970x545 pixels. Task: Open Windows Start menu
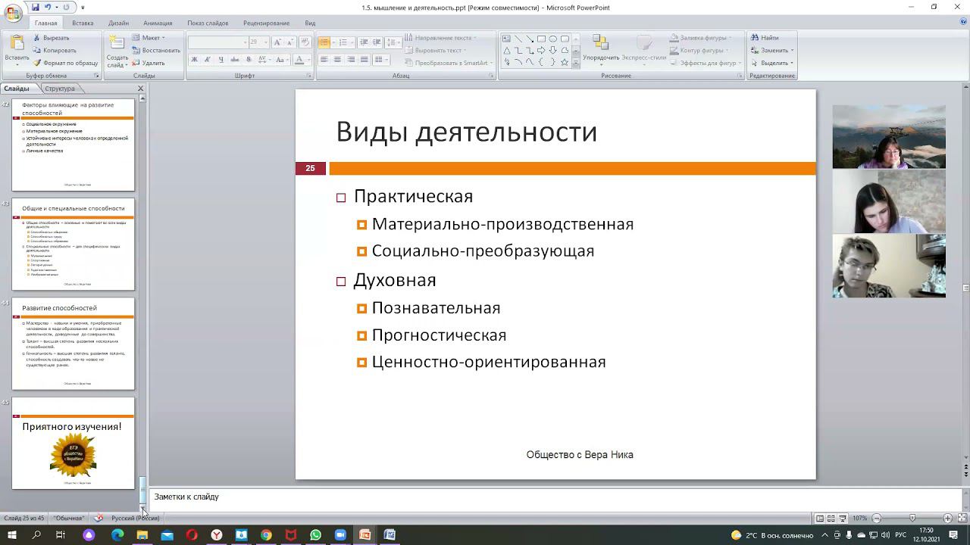pos(11,534)
